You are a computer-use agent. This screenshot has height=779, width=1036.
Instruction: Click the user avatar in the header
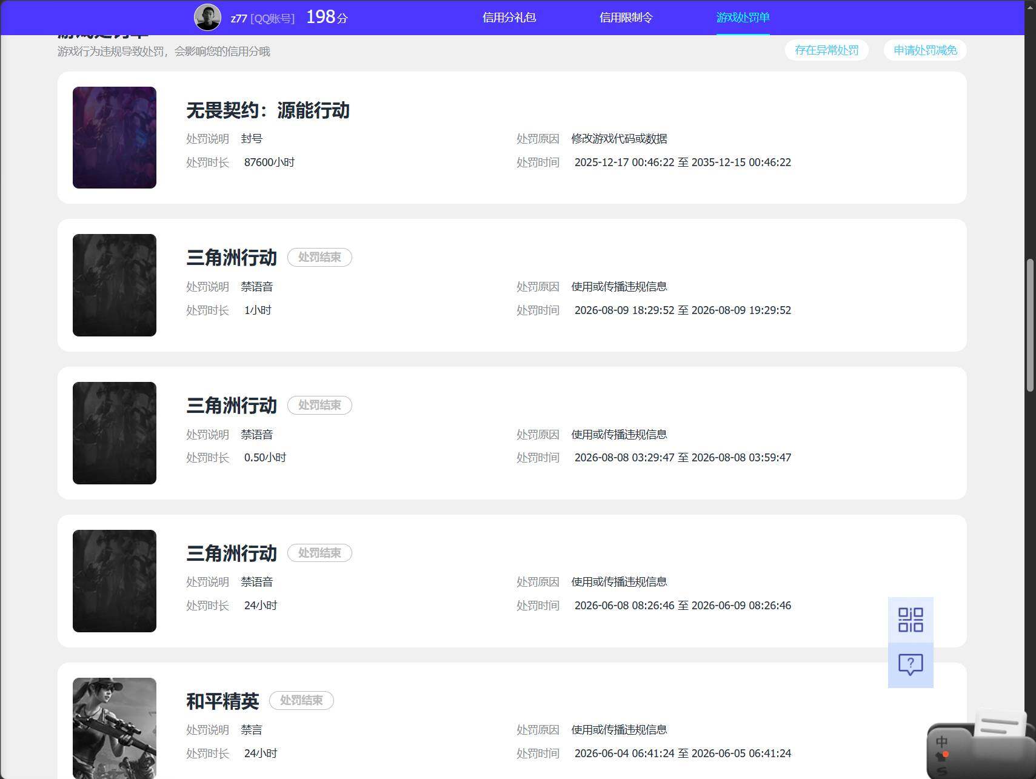(x=207, y=18)
